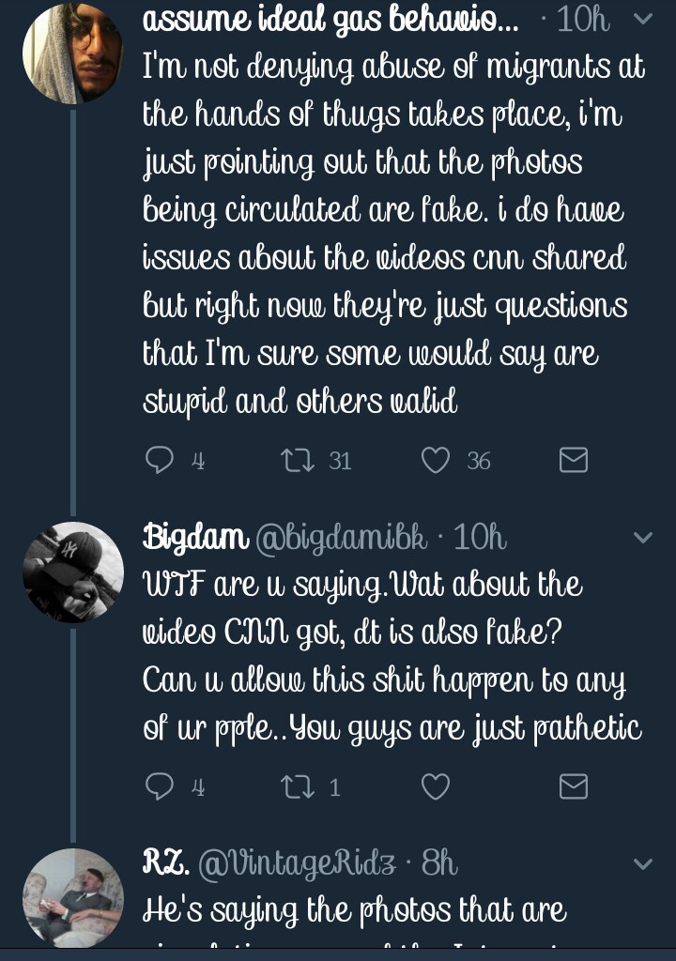Open the first tweet author's avatar
This screenshot has height=961, width=676.
tap(73, 53)
